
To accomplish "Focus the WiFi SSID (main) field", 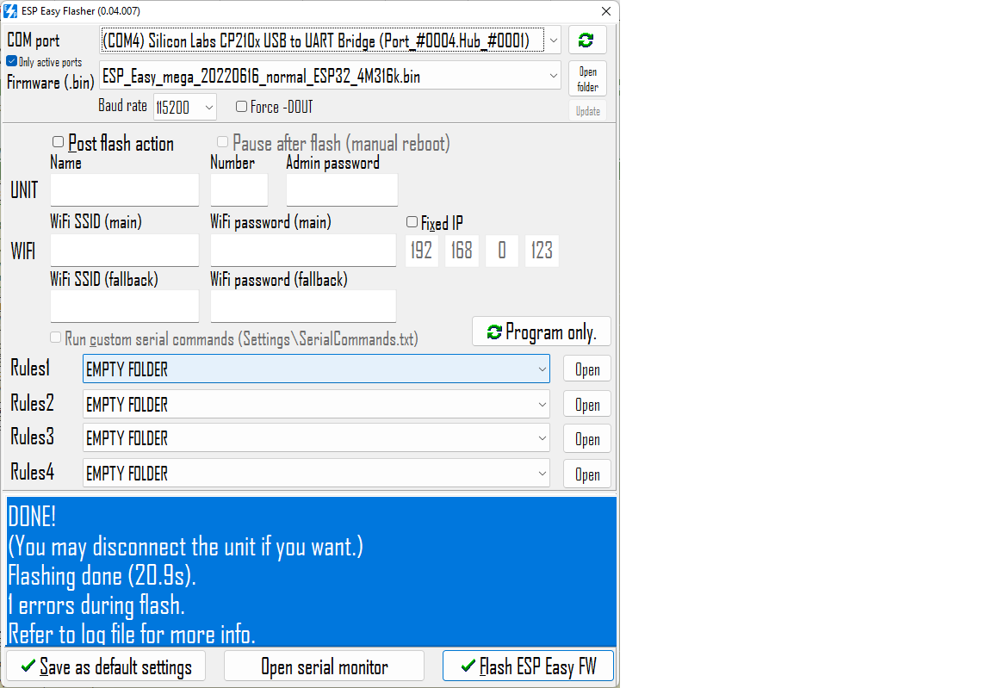I will click(125, 251).
